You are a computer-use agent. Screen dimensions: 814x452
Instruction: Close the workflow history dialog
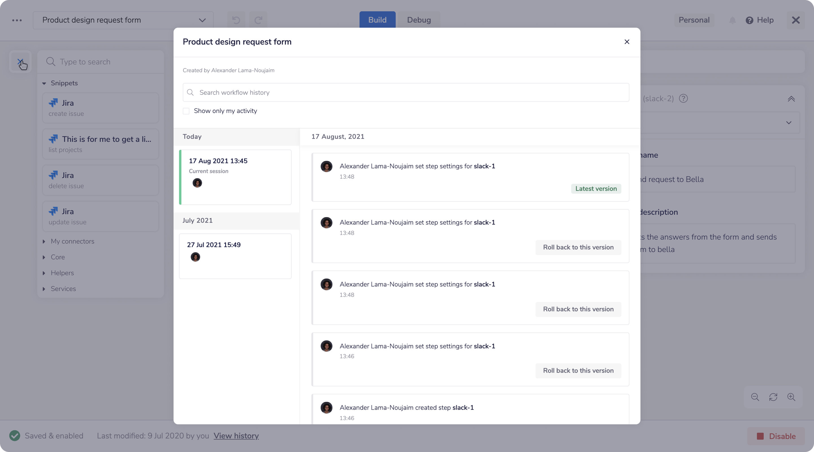(627, 42)
